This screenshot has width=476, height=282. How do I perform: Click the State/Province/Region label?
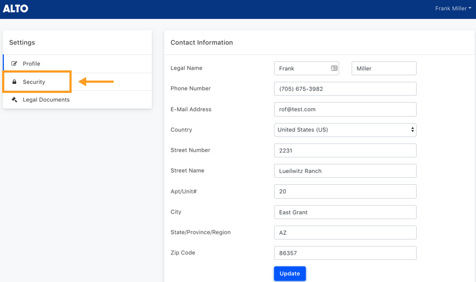point(201,233)
